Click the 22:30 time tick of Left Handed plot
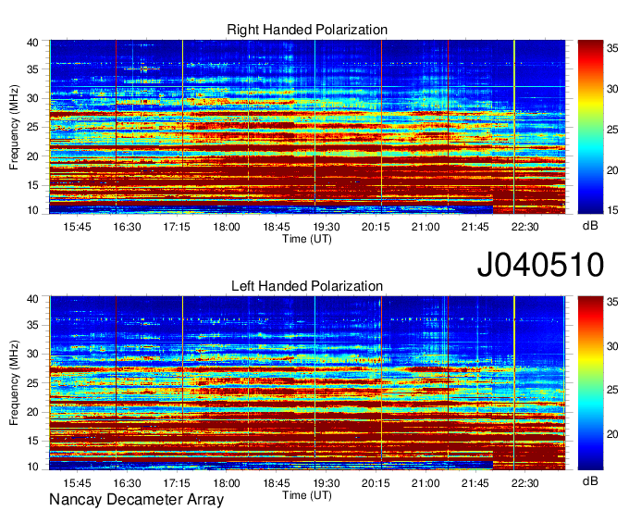The height and width of the screenshot is (511, 629). pyautogui.click(x=525, y=483)
